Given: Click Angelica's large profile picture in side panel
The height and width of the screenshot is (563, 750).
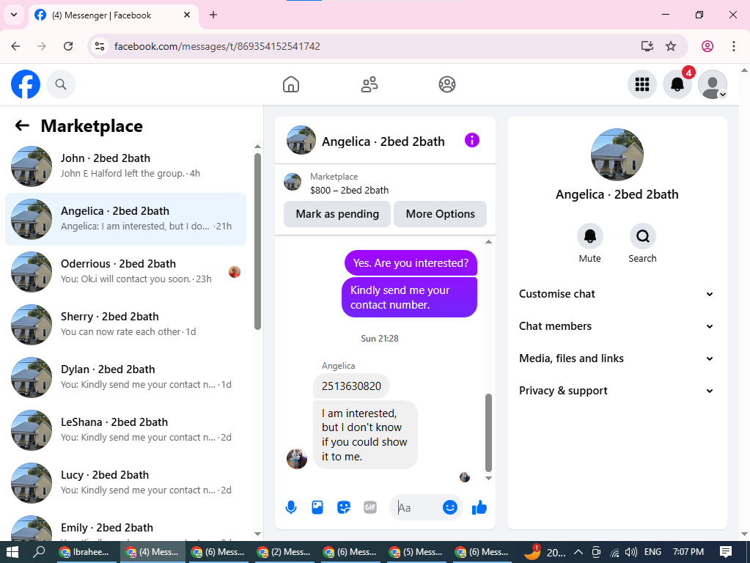Looking at the screenshot, I should point(617,155).
